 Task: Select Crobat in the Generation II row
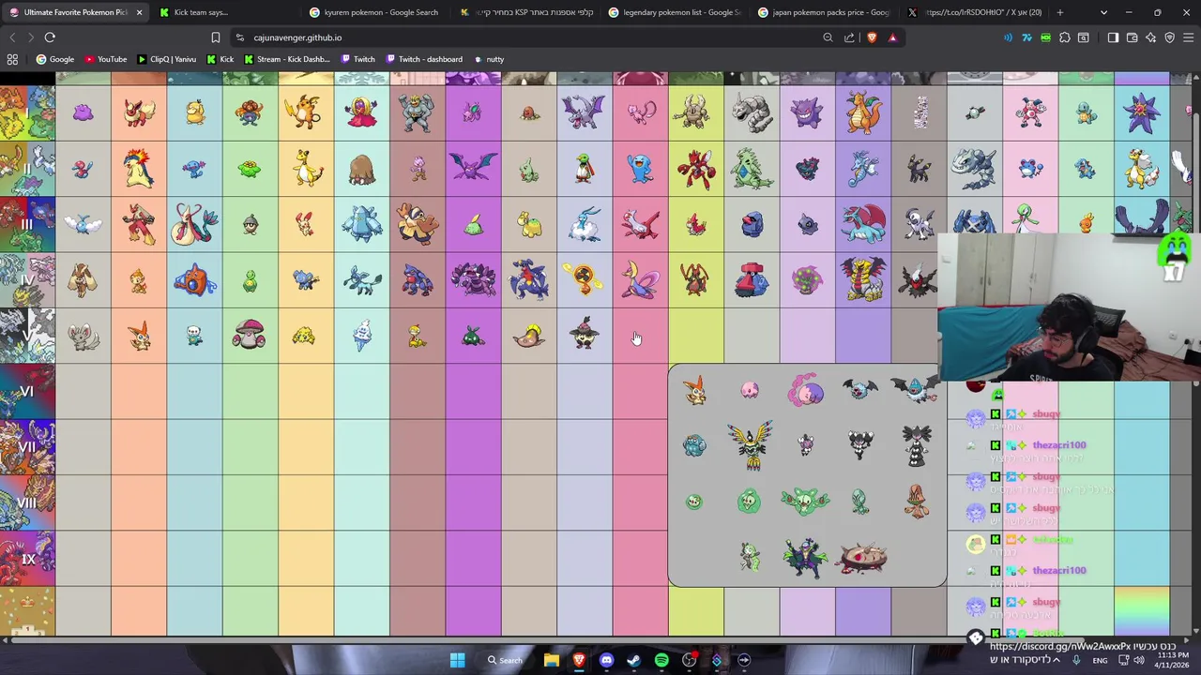tap(473, 169)
